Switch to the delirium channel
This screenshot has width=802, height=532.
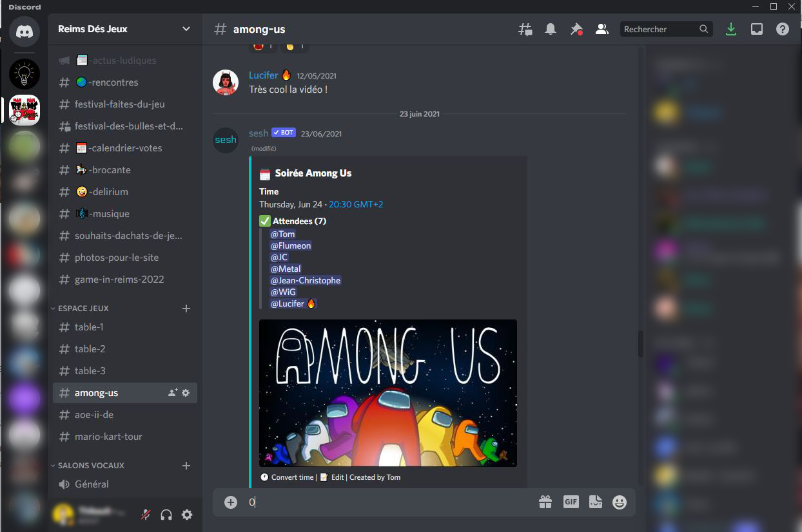click(x=125, y=192)
